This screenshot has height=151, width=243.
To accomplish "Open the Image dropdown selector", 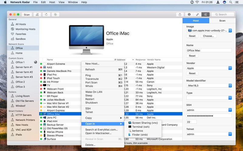I will (x=230, y=31).
